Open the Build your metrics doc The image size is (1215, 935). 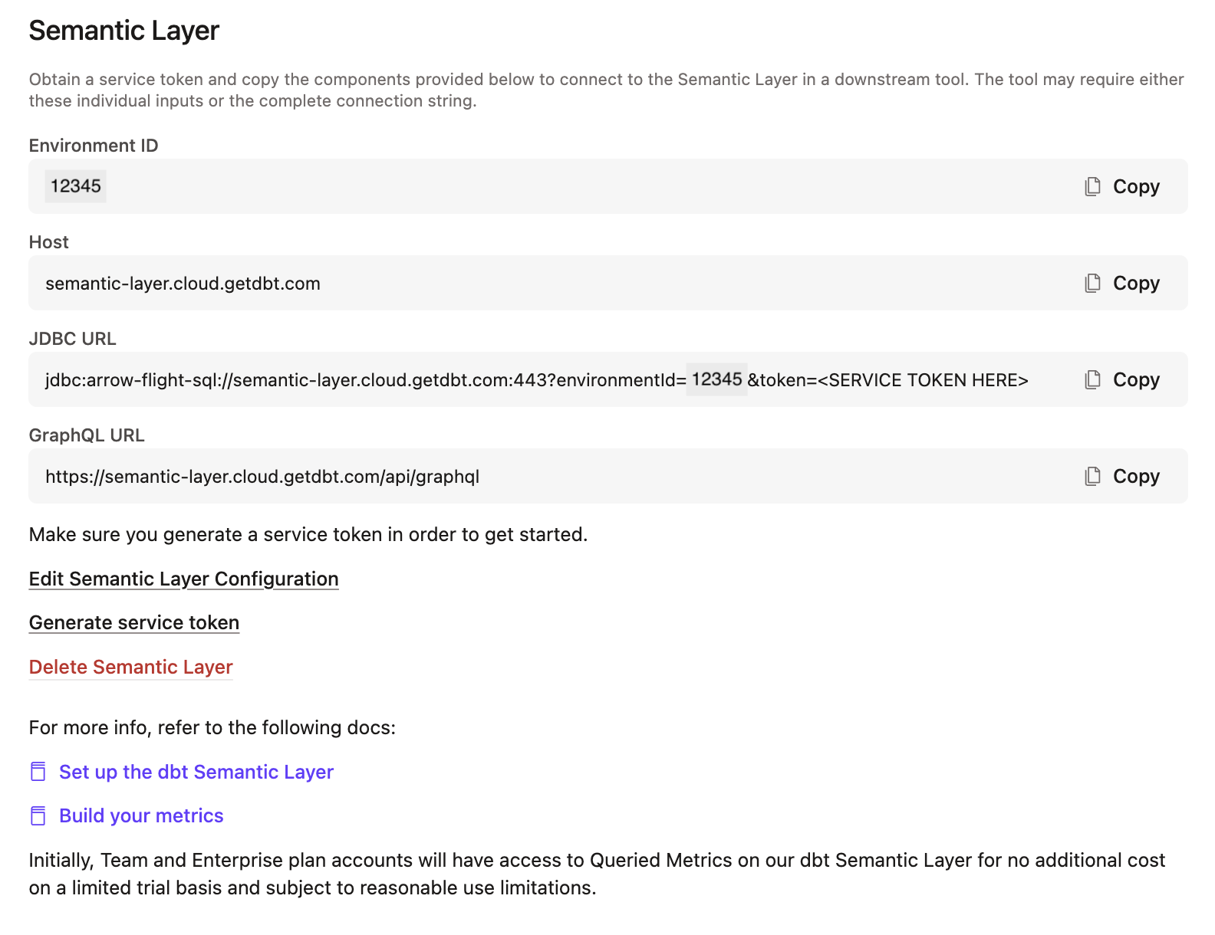point(141,815)
